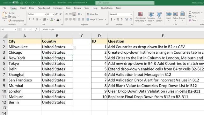Screen dimensions: 204x115
Task: Click the formula bar with United States
Action: tap(122, 29)
